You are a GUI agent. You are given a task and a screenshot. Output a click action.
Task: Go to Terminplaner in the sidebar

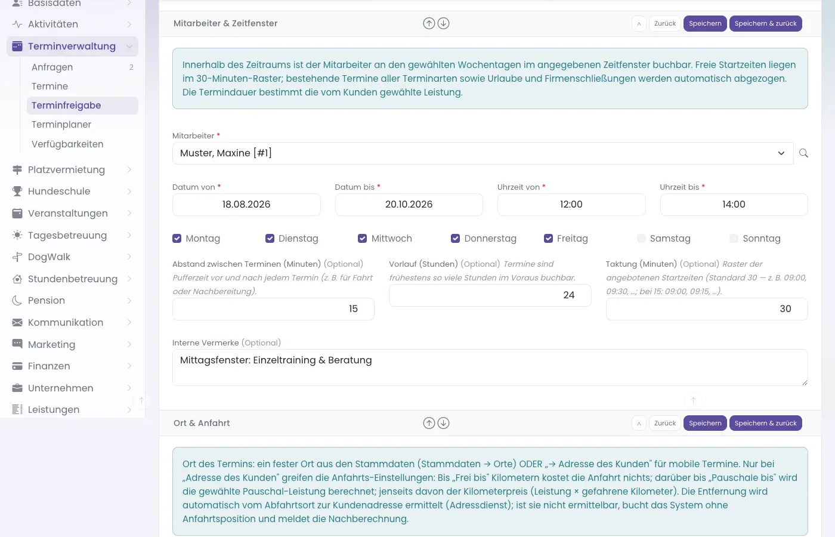(x=82, y=125)
